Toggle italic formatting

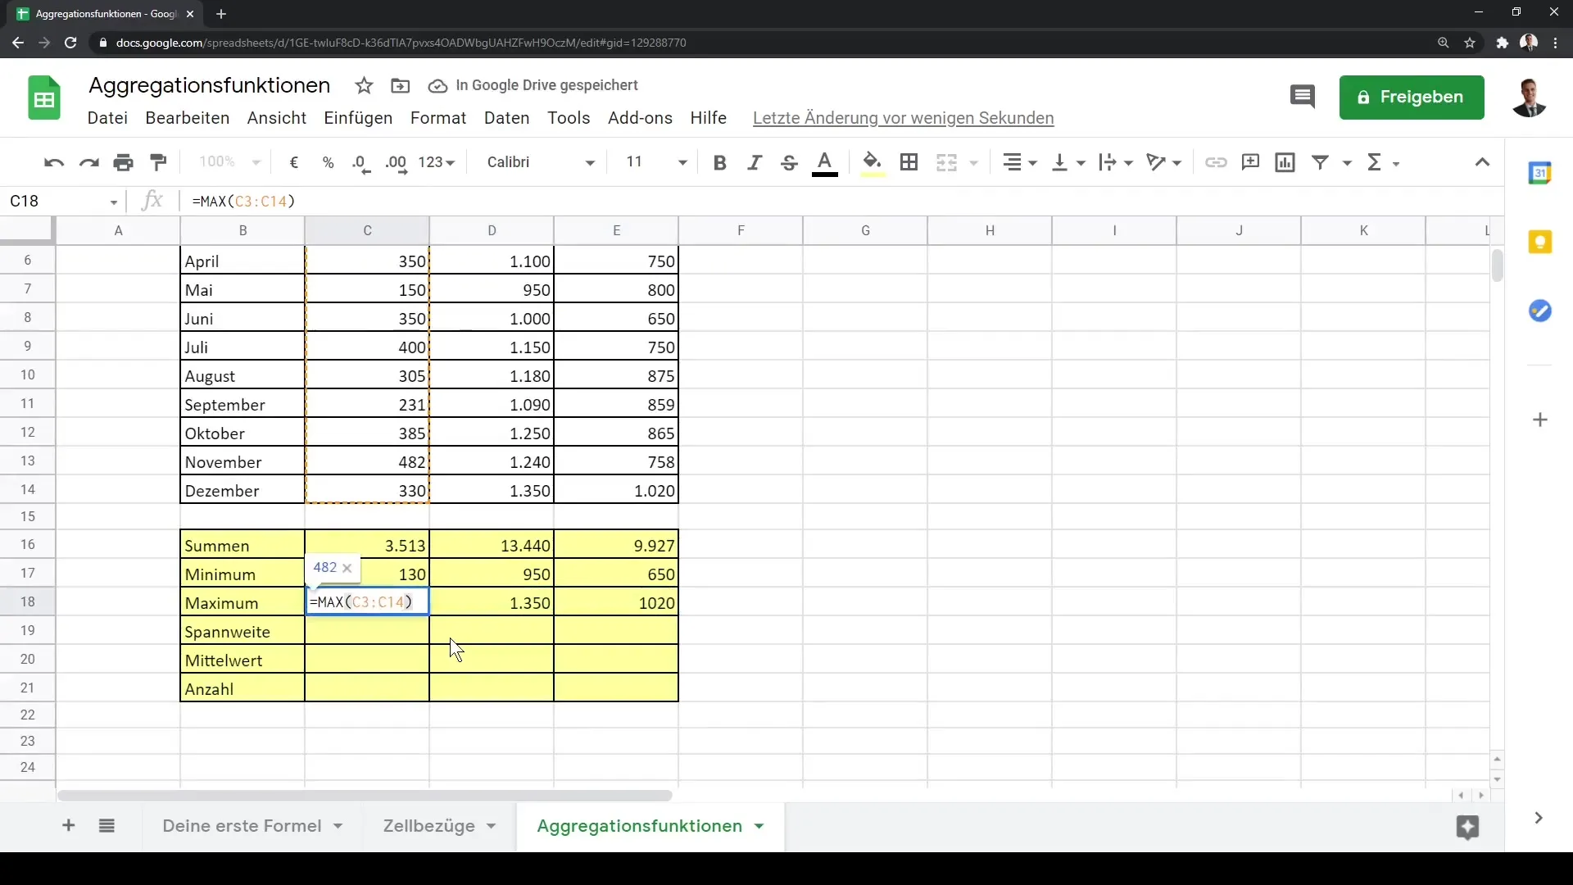pos(754,162)
